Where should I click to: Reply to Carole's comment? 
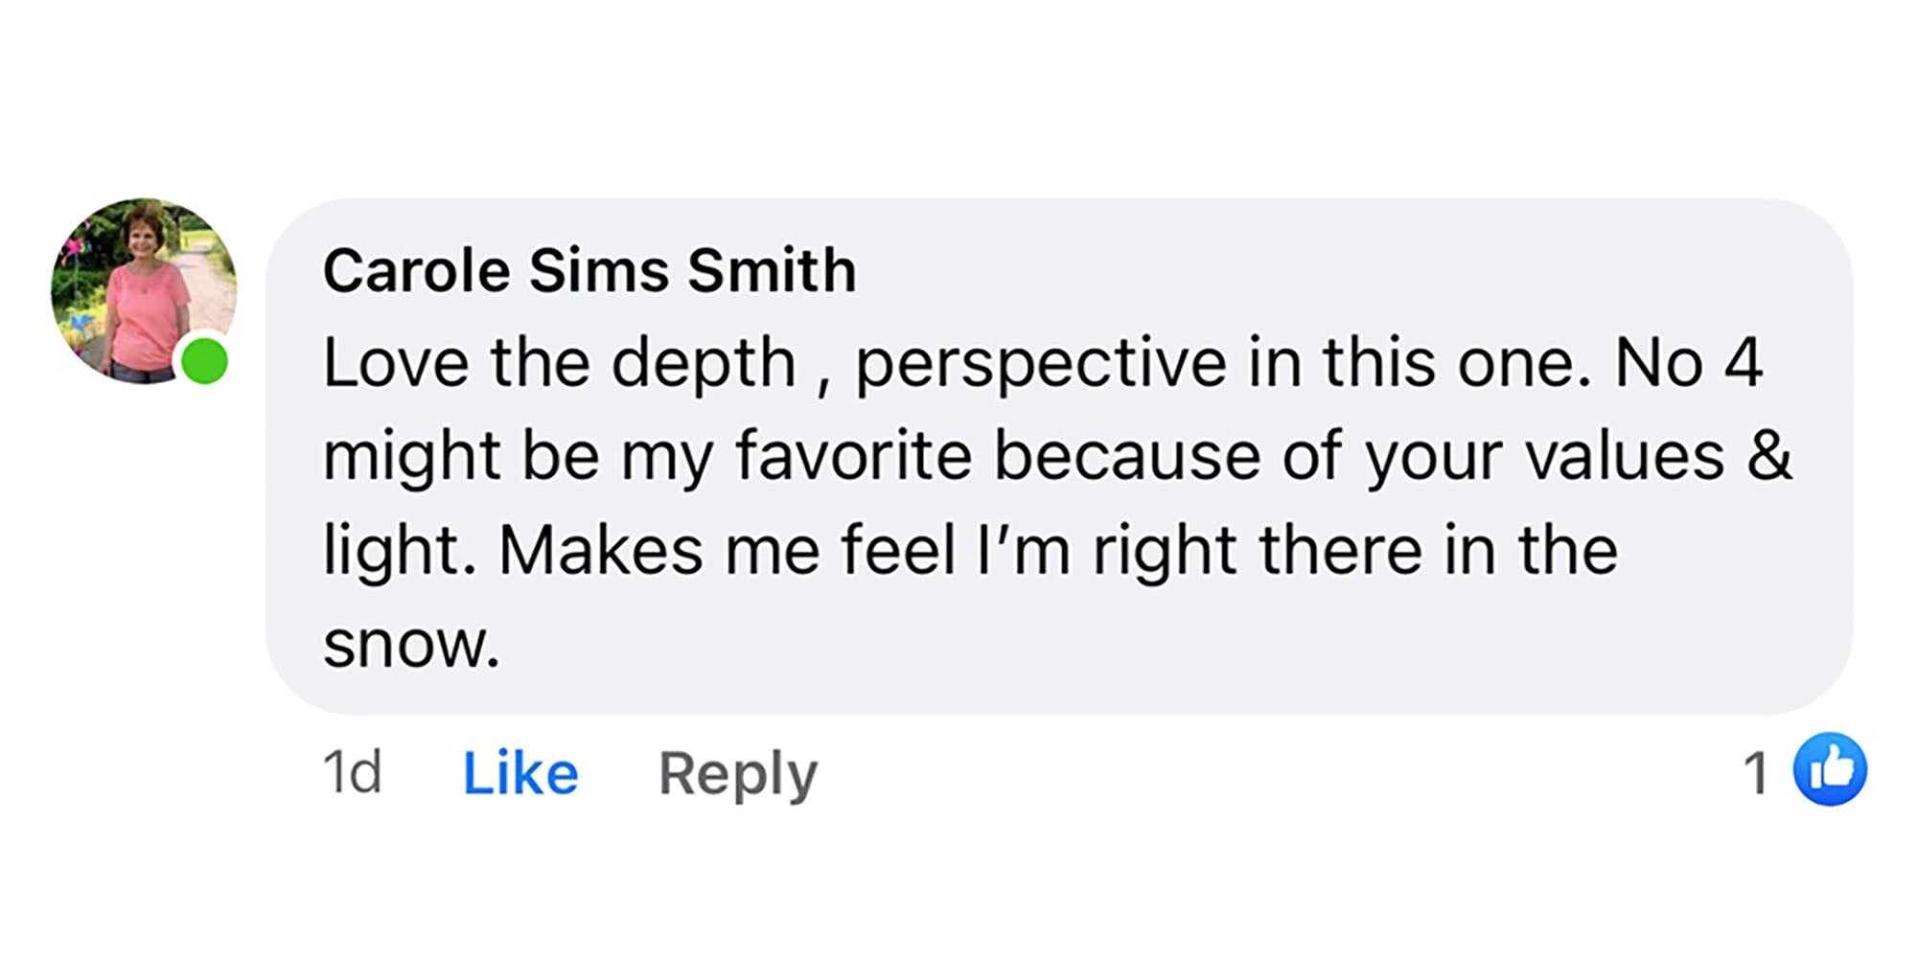(x=737, y=773)
